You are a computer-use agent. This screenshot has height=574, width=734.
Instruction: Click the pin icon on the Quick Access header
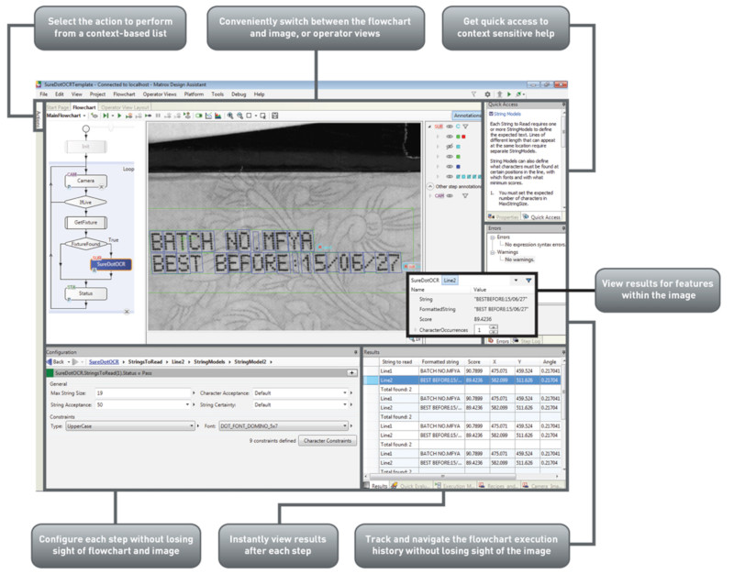[563, 105]
